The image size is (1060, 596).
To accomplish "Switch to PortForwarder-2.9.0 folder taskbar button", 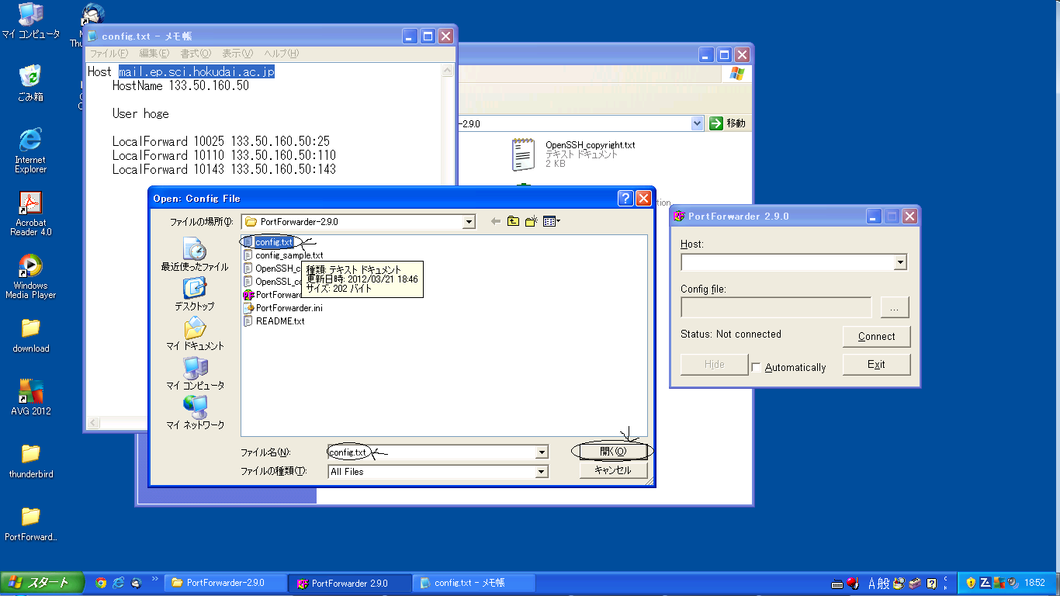I will coord(226,583).
